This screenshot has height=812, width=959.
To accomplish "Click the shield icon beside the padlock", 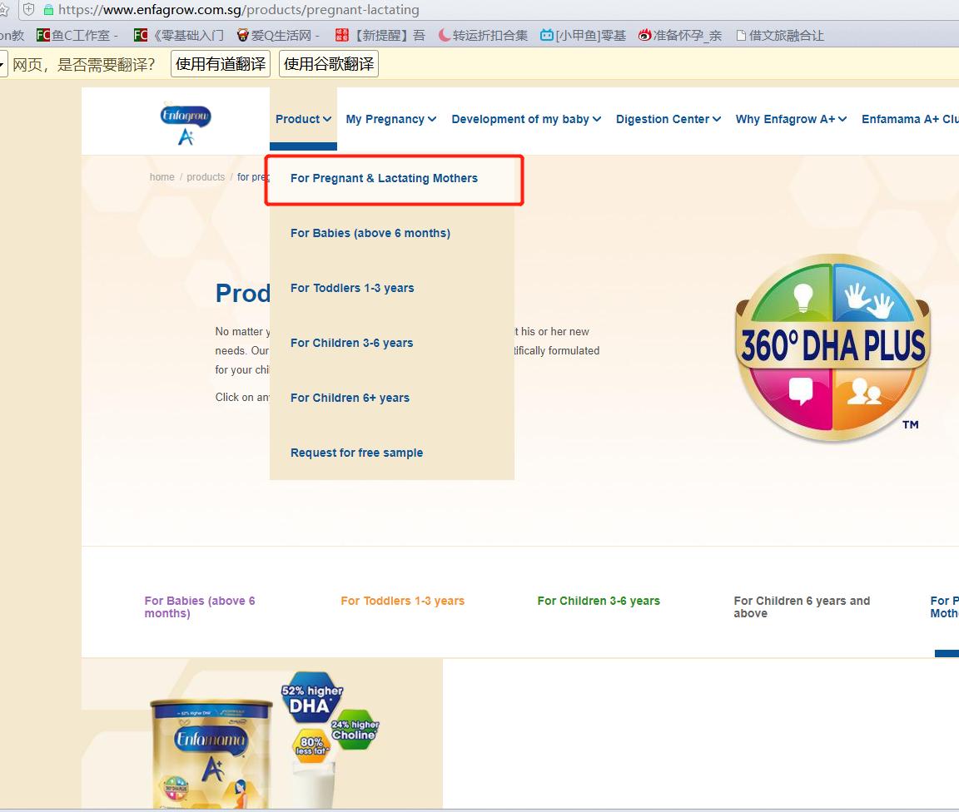I will point(29,9).
